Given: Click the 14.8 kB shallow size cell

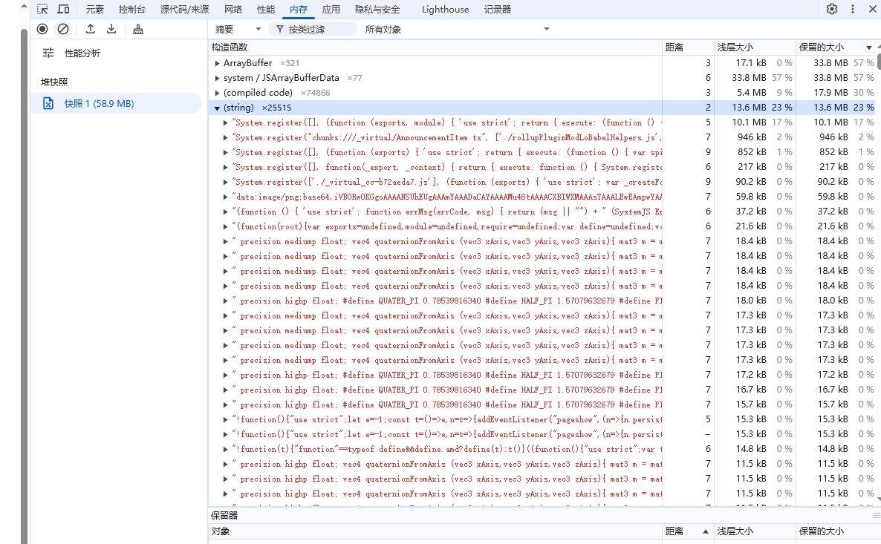Looking at the screenshot, I should [x=751, y=448].
